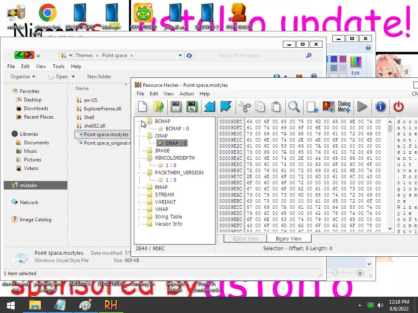Click the Add image resource icon
The width and height of the screenshot is (418, 313).
329,107
